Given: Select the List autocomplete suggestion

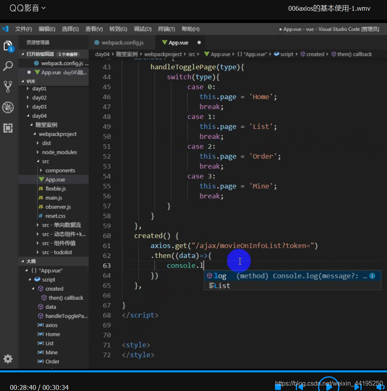Looking at the screenshot, I should coord(293,286).
